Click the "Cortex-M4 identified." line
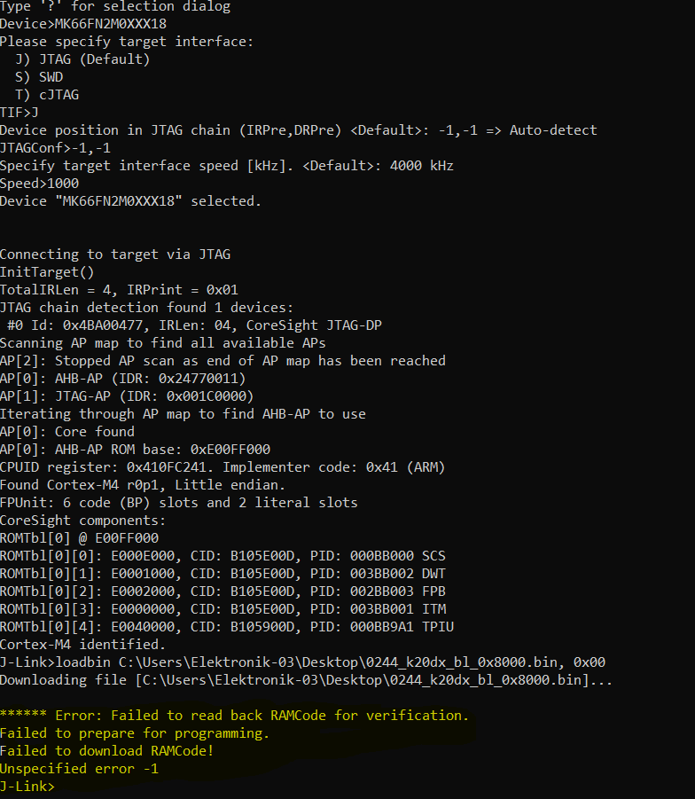Viewport: 695px width, 799px height. [82, 645]
